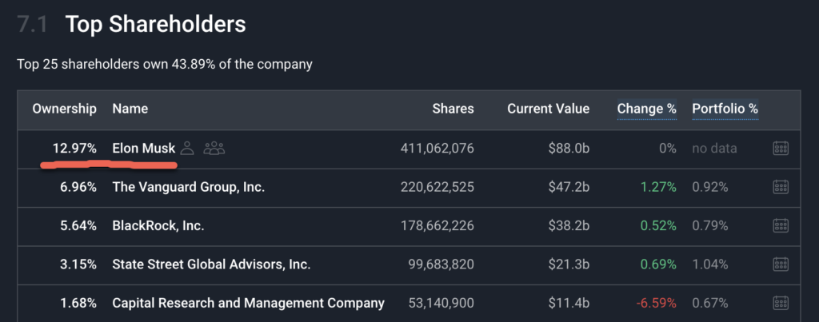Open calendar icon in Capital Research row
Screen dimensions: 819x322
point(781,303)
